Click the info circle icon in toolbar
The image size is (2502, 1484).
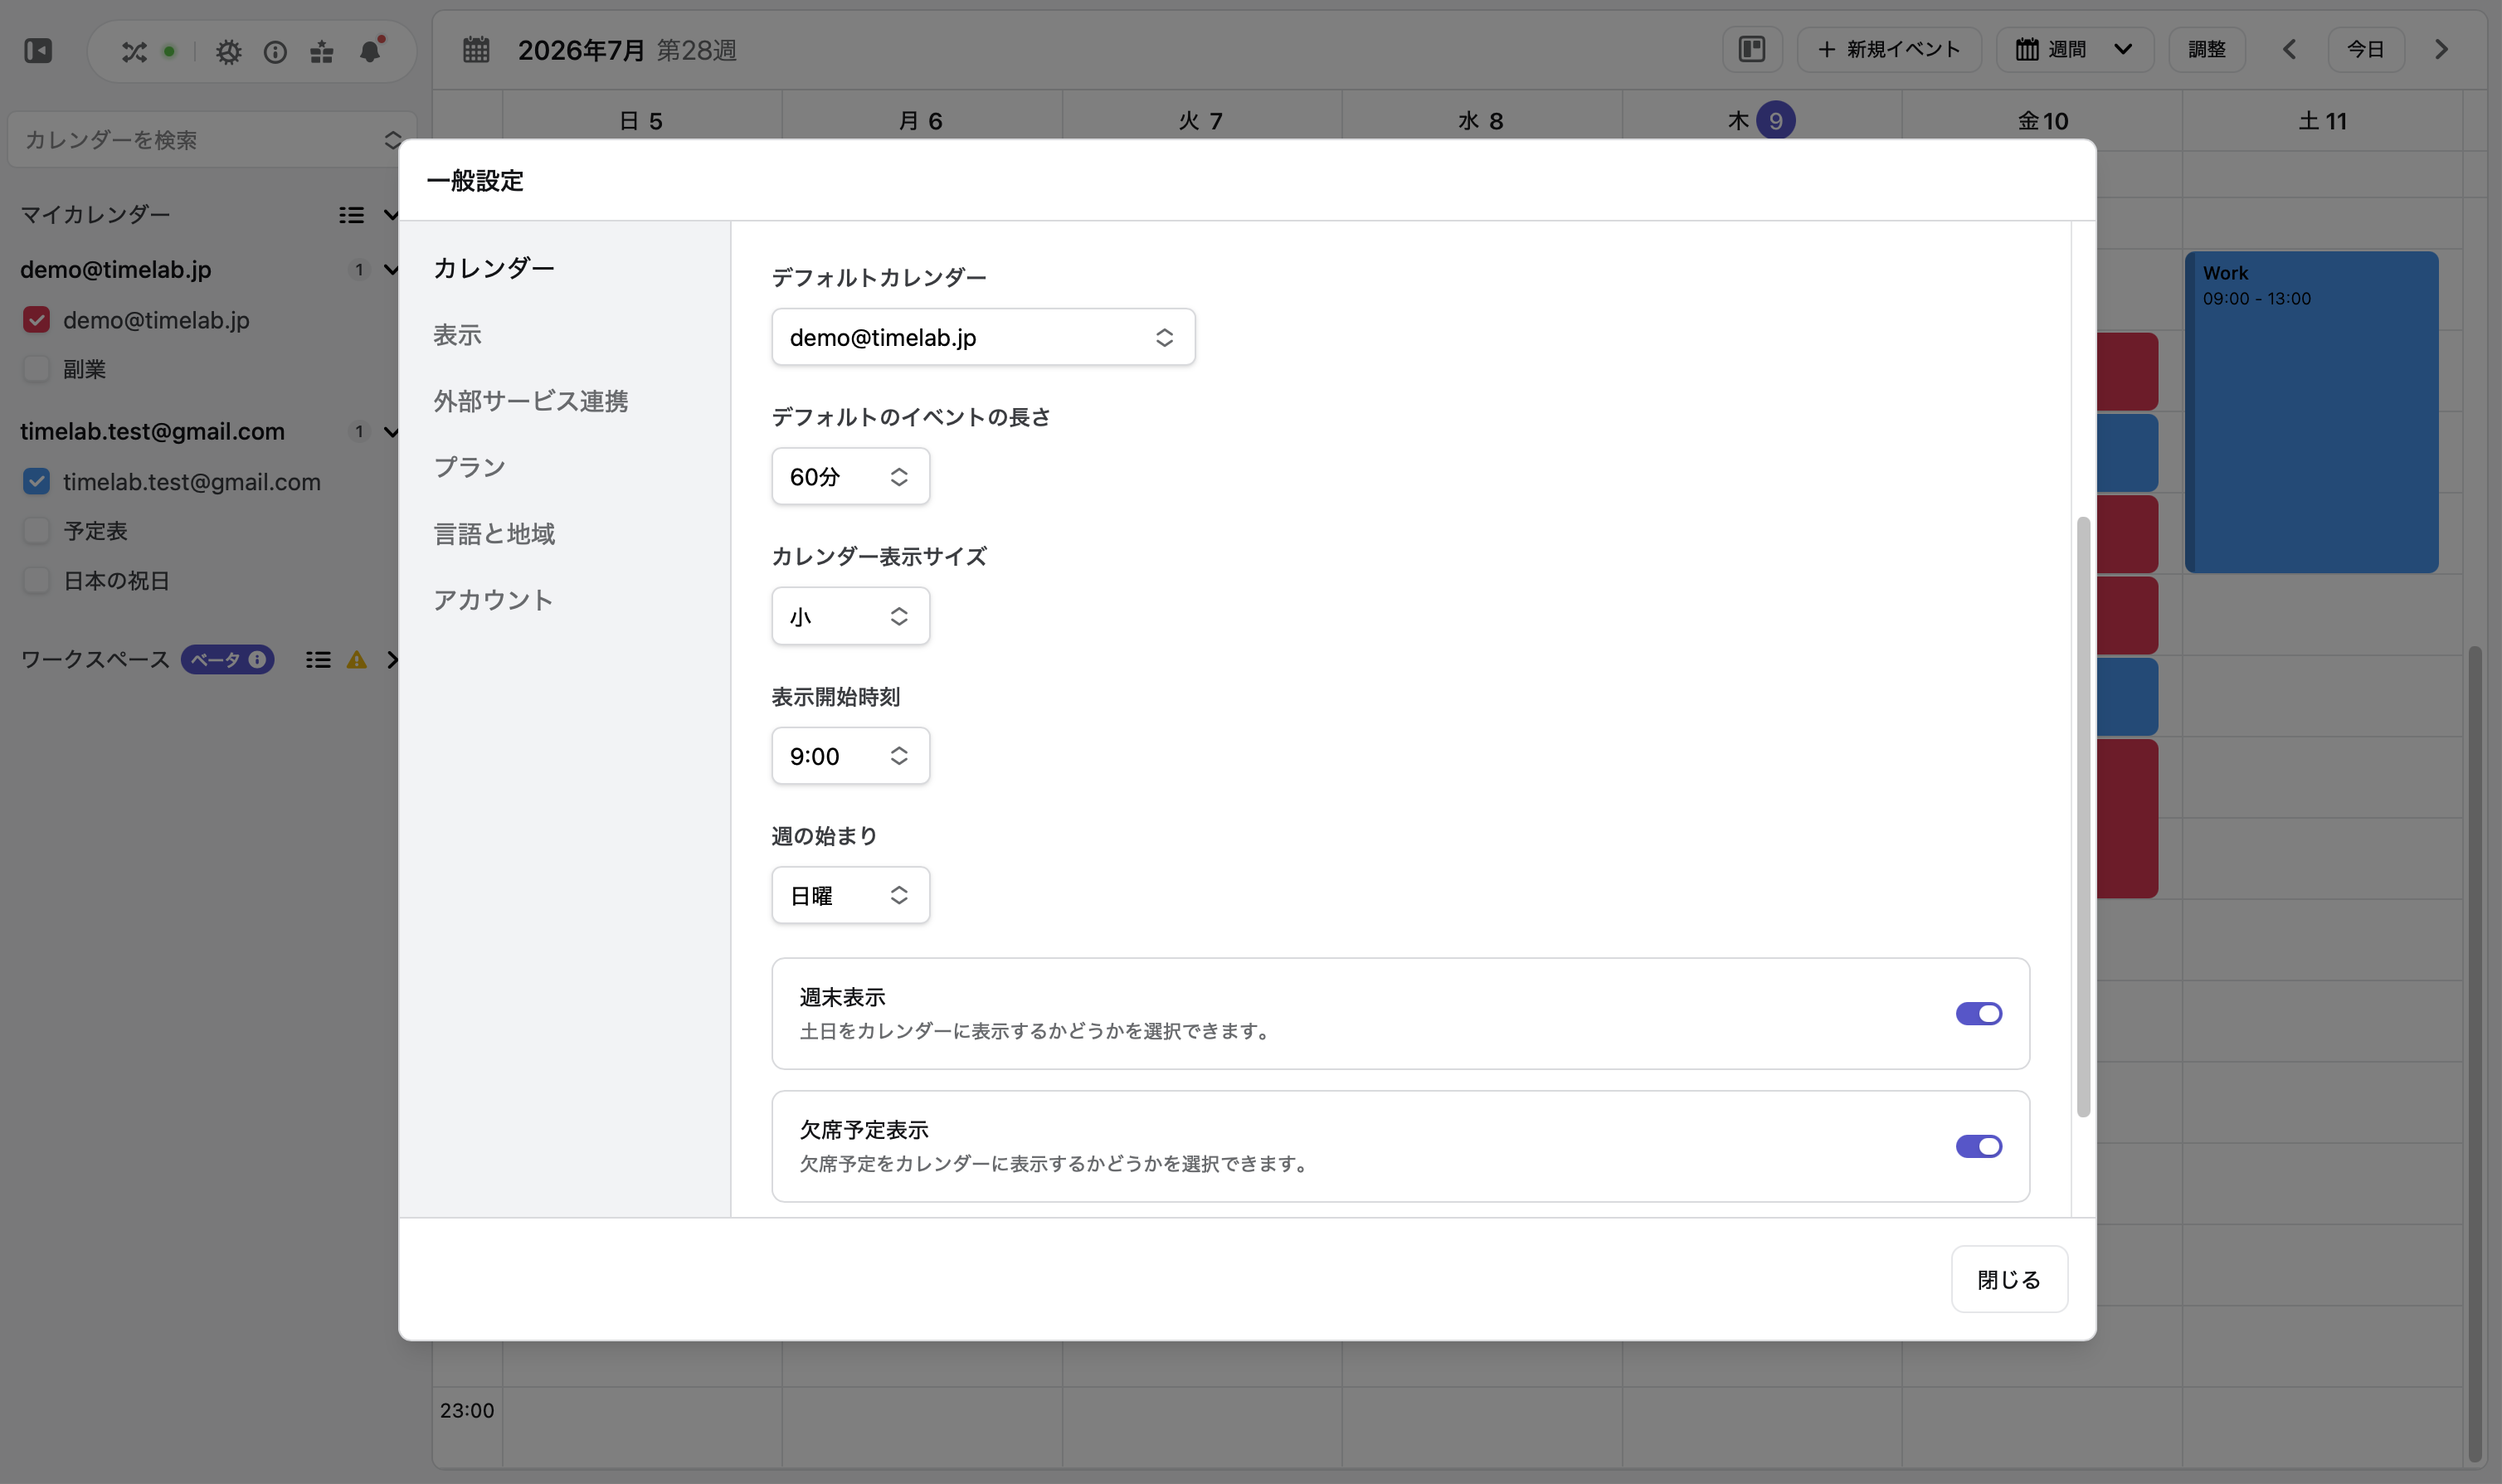tap(275, 51)
